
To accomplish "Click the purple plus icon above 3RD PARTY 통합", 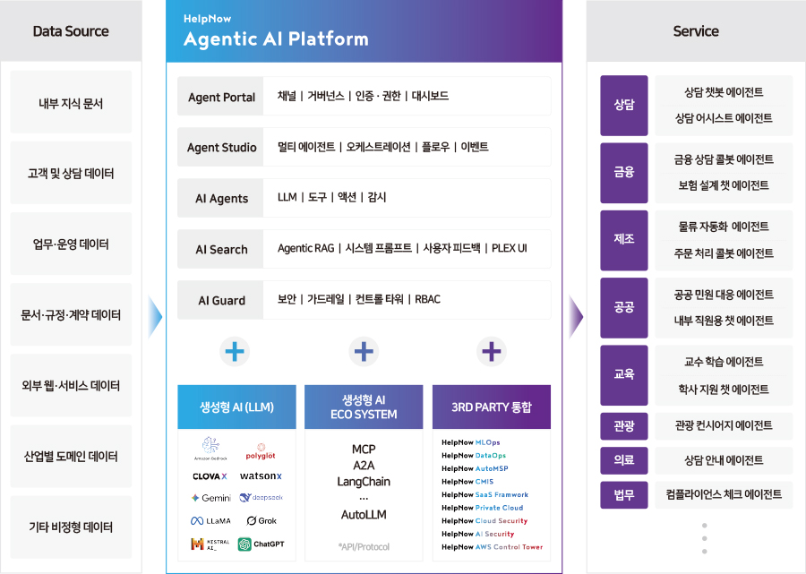I will tap(491, 352).
